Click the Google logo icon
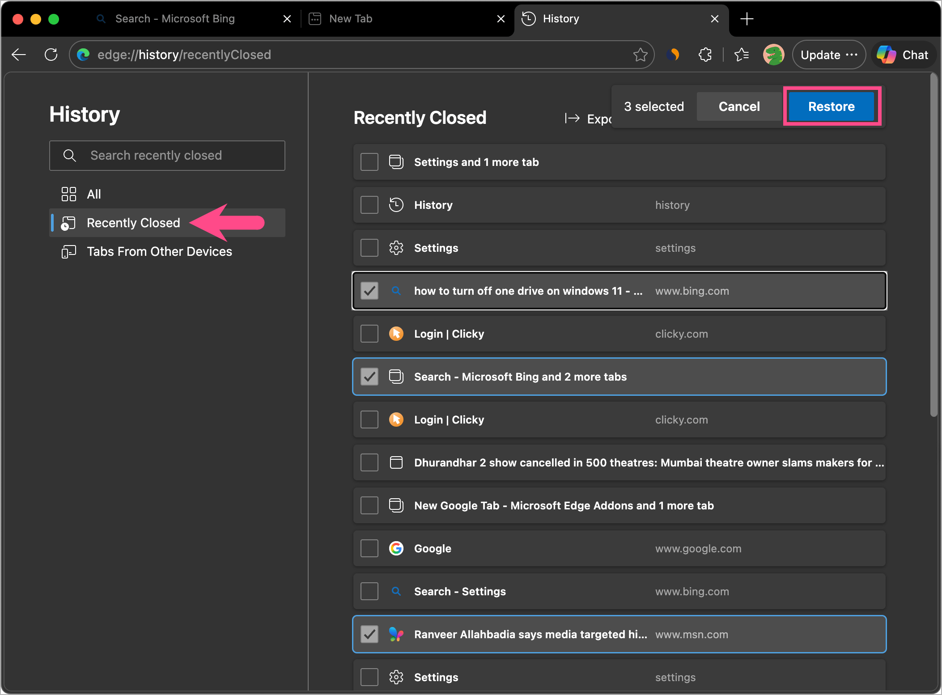The height and width of the screenshot is (695, 942). [396, 548]
